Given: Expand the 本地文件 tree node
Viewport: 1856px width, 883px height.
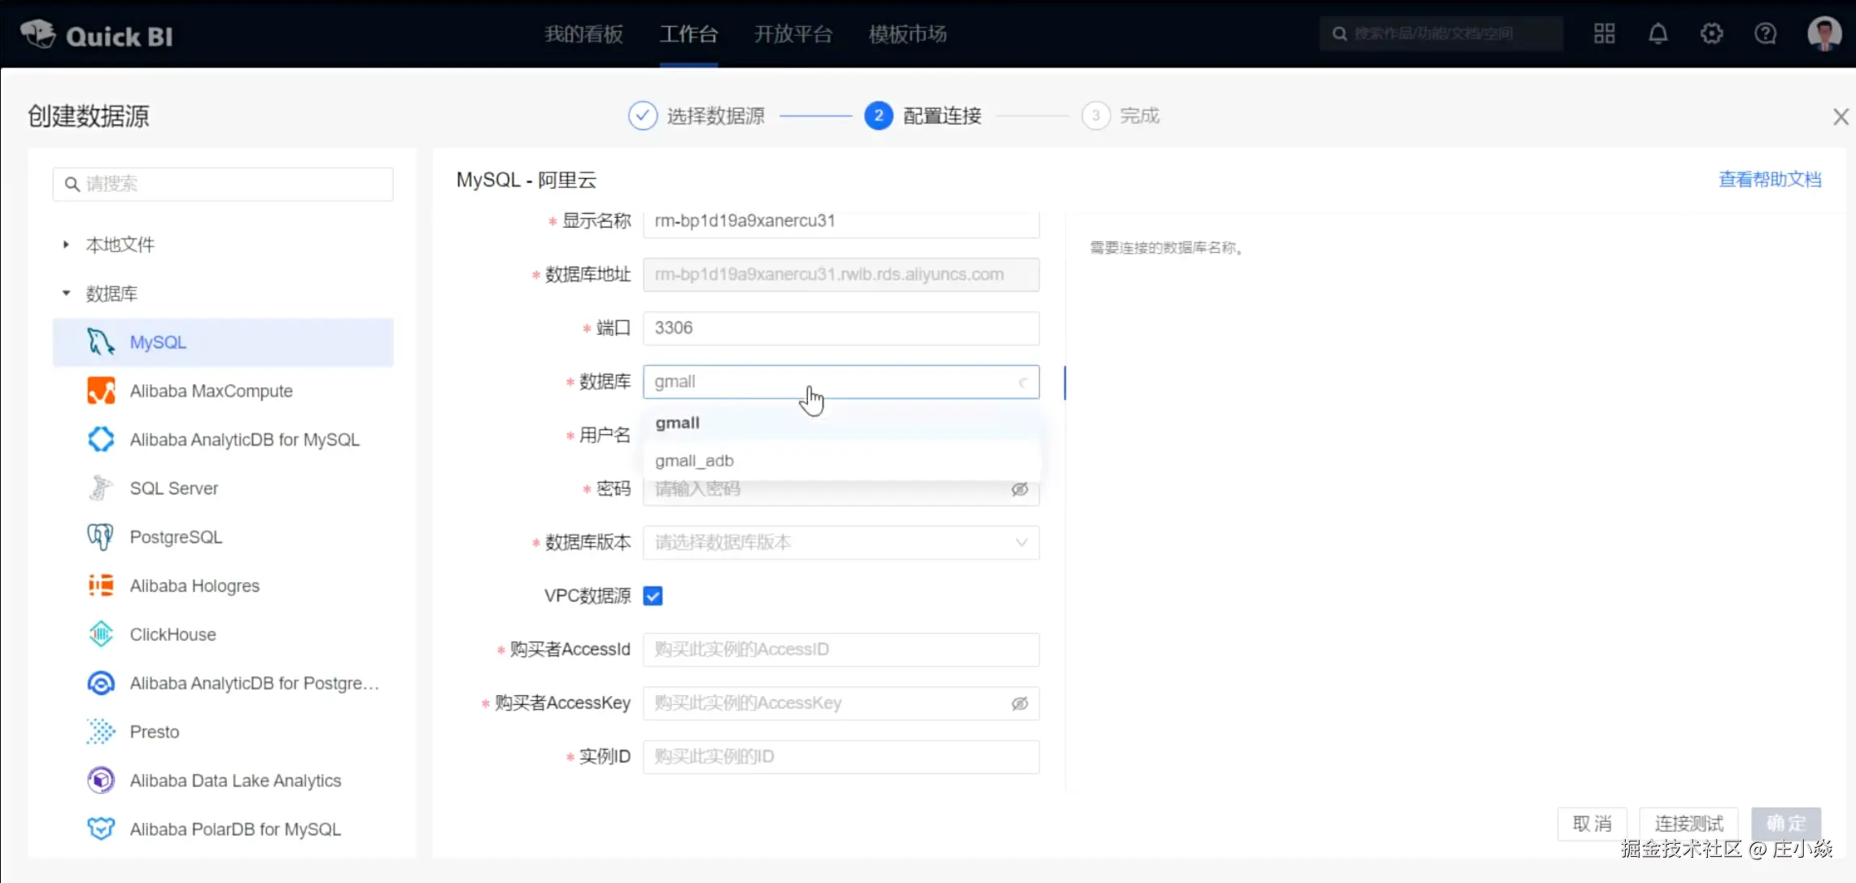Looking at the screenshot, I should [66, 245].
